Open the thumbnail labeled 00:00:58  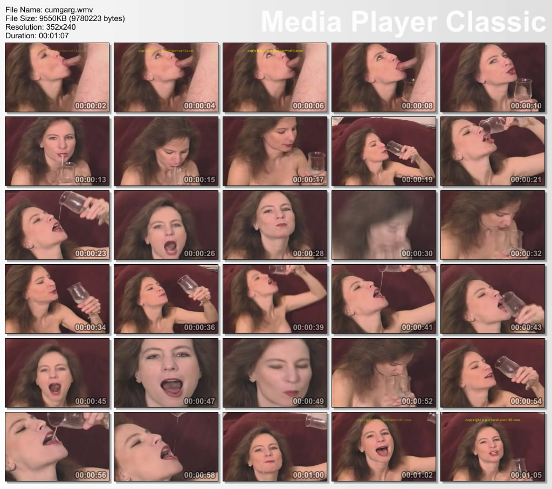pos(166,447)
